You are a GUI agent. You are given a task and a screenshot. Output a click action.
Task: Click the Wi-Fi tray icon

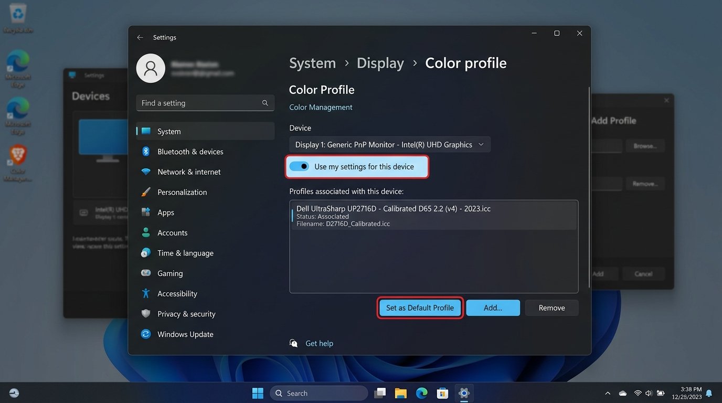pos(638,393)
